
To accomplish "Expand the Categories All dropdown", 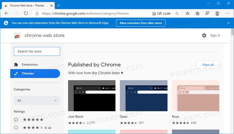I will click(x=37, y=101).
